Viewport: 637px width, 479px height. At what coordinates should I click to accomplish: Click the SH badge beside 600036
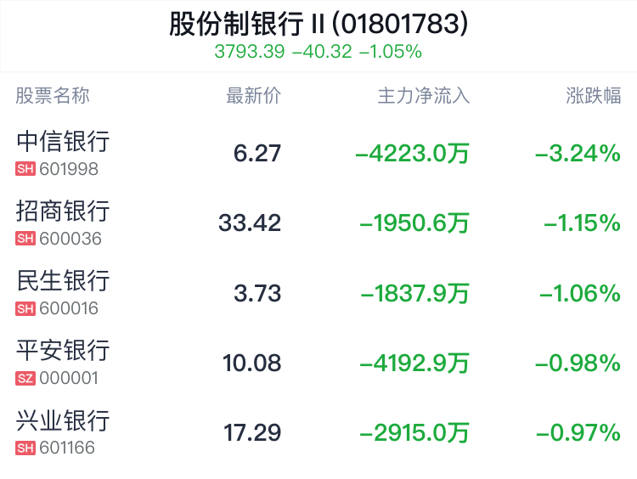[x=25, y=239]
